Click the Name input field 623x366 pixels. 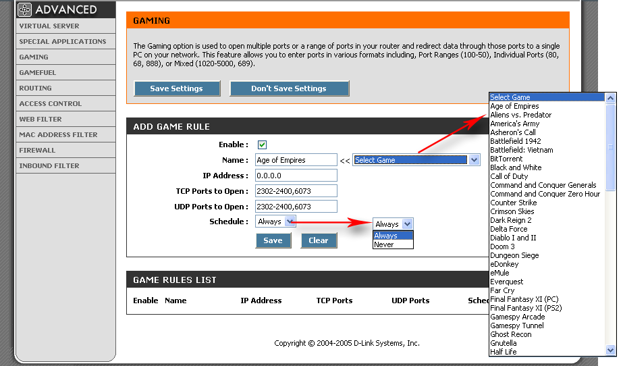click(x=296, y=160)
